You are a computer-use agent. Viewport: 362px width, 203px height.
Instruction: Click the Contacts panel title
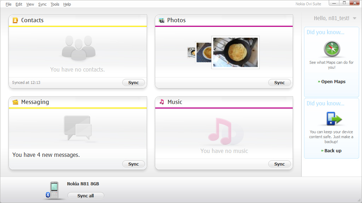pos(32,20)
